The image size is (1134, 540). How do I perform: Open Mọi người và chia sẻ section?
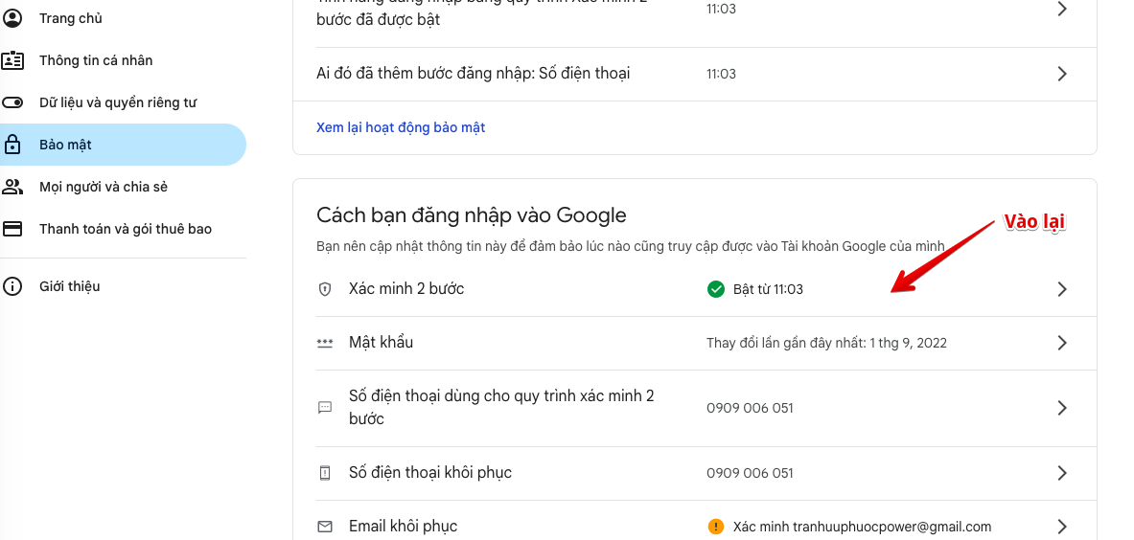104,187
